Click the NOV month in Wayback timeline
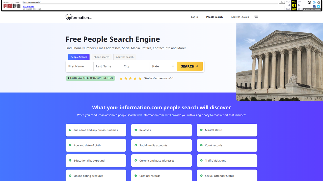The image size is (323, 181). tap(288, 2)
